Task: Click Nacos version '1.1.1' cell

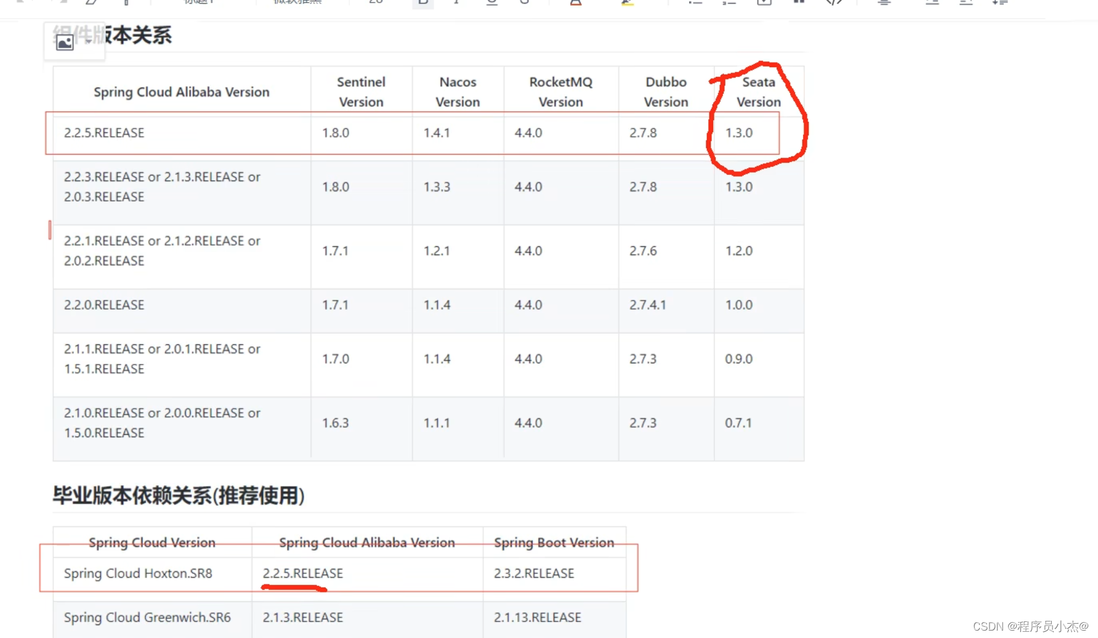Action: (437, 423)
